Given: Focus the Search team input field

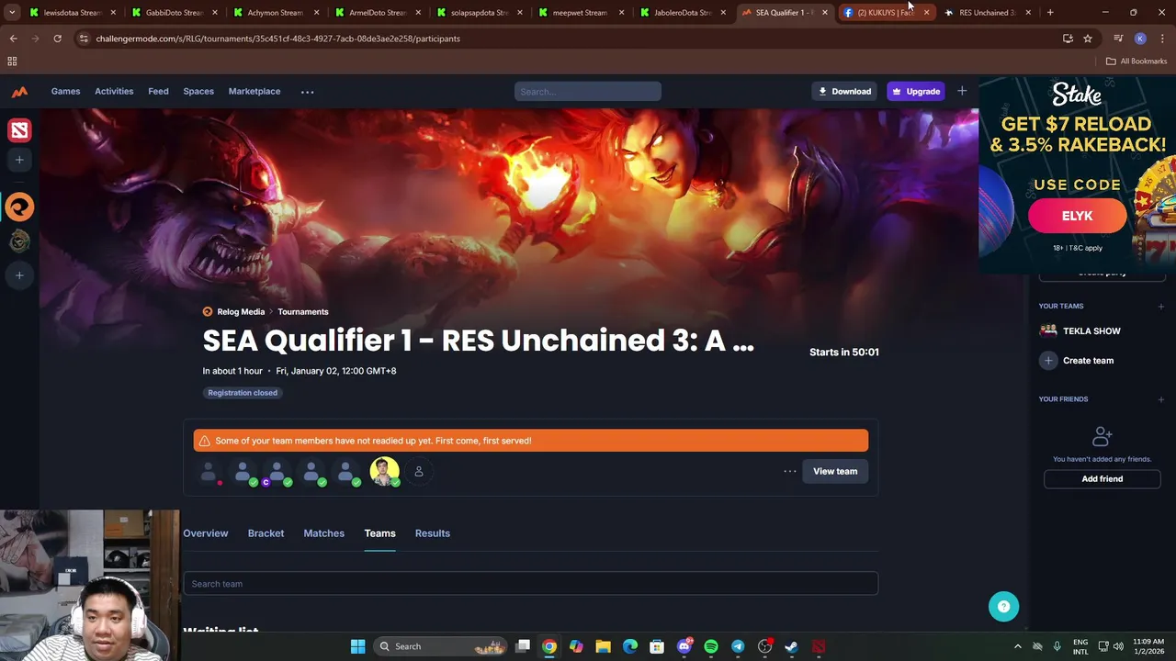Looking at the screenshot, I should (x=530, y=584).
